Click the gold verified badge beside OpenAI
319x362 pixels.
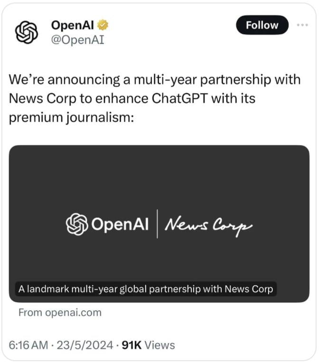(103, 25)
